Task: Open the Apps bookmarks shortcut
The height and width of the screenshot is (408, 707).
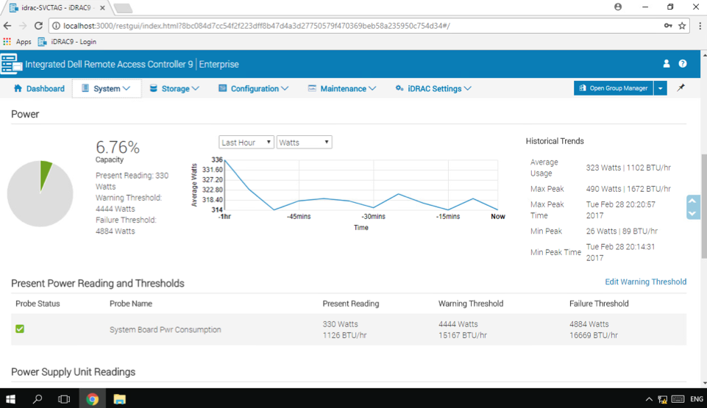Action: pyautogui.click(x=18, y=41)
